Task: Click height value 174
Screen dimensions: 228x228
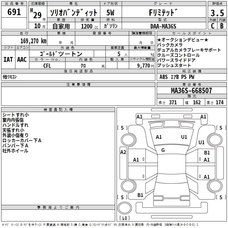Action: pos(219,102)
